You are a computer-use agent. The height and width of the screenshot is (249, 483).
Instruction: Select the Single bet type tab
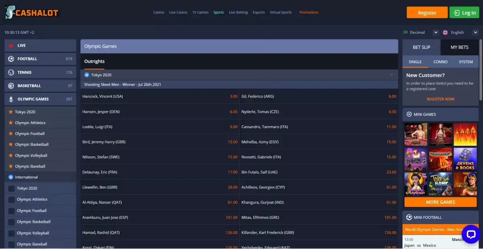pyautogui.click(x=415, y=62)
